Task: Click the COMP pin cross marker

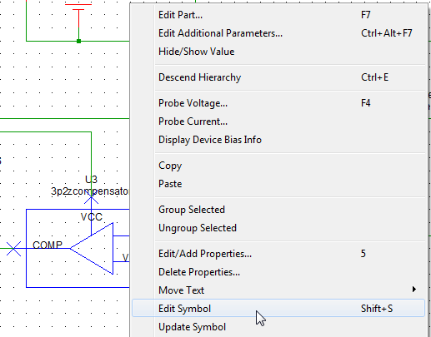Action: point(13,249)
